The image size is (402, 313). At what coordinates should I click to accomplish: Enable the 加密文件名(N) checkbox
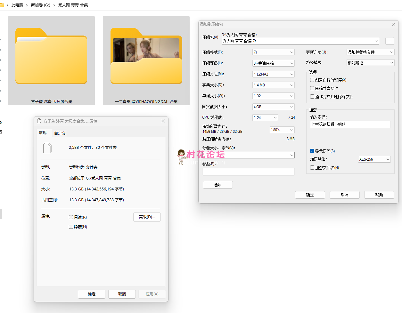tap(312, 168)
